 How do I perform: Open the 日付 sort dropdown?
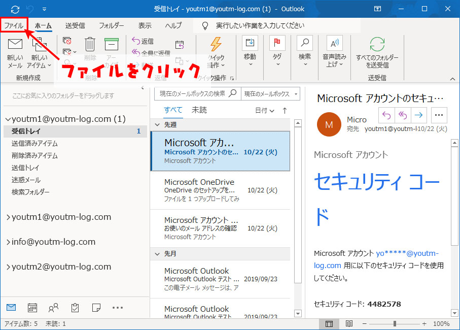[265, 111]
